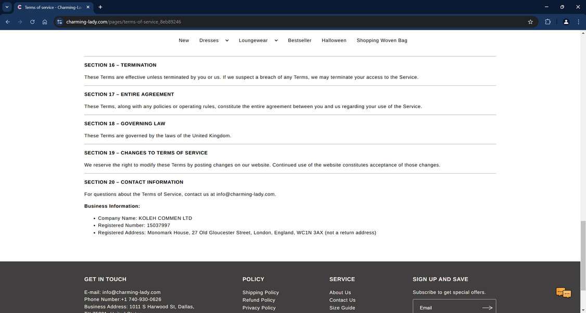Click the footer E-mail info@charming-lady.com line
The height and width of the screenshot is (313, 586).
(122, 292)
